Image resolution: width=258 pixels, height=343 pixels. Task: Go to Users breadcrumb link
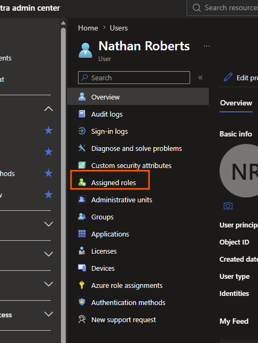119,28
